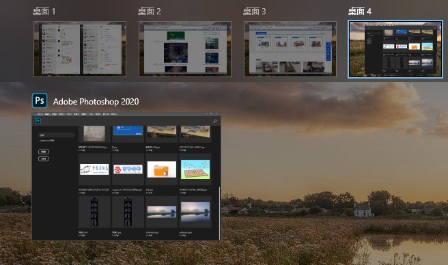Open the Lightroom photos entry in sidebar
This screenshot has height=265, width=448.
click(47, 141)
